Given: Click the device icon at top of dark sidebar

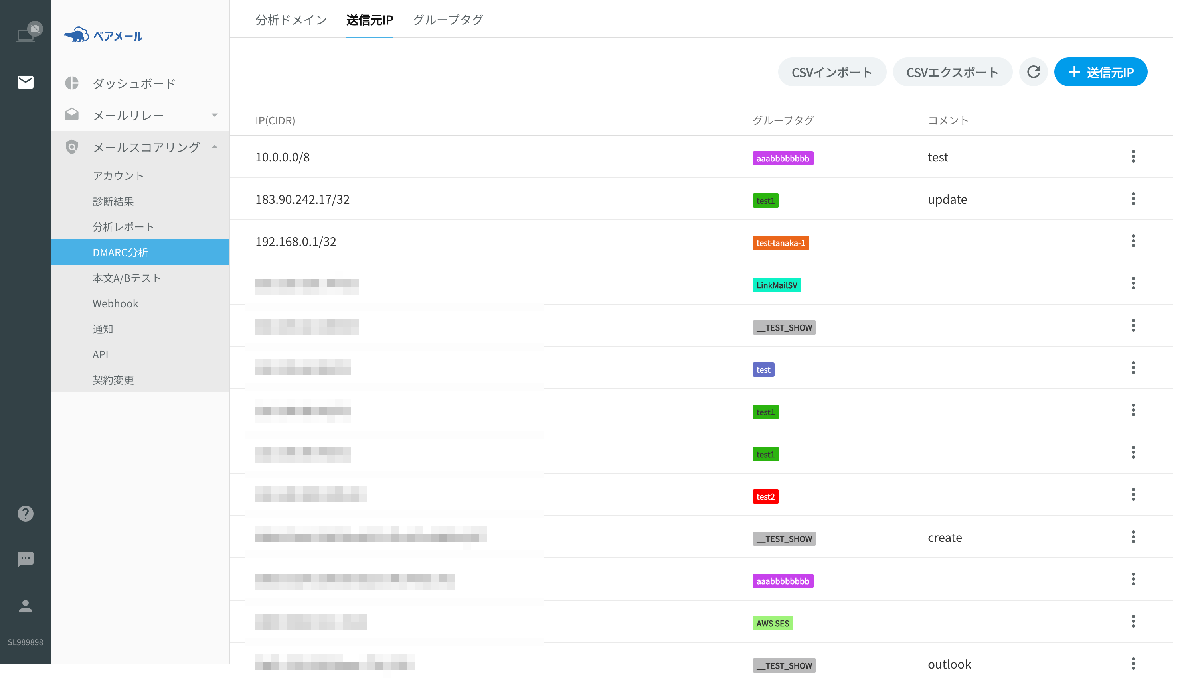Looking at the screenshot, I should 28,32.
